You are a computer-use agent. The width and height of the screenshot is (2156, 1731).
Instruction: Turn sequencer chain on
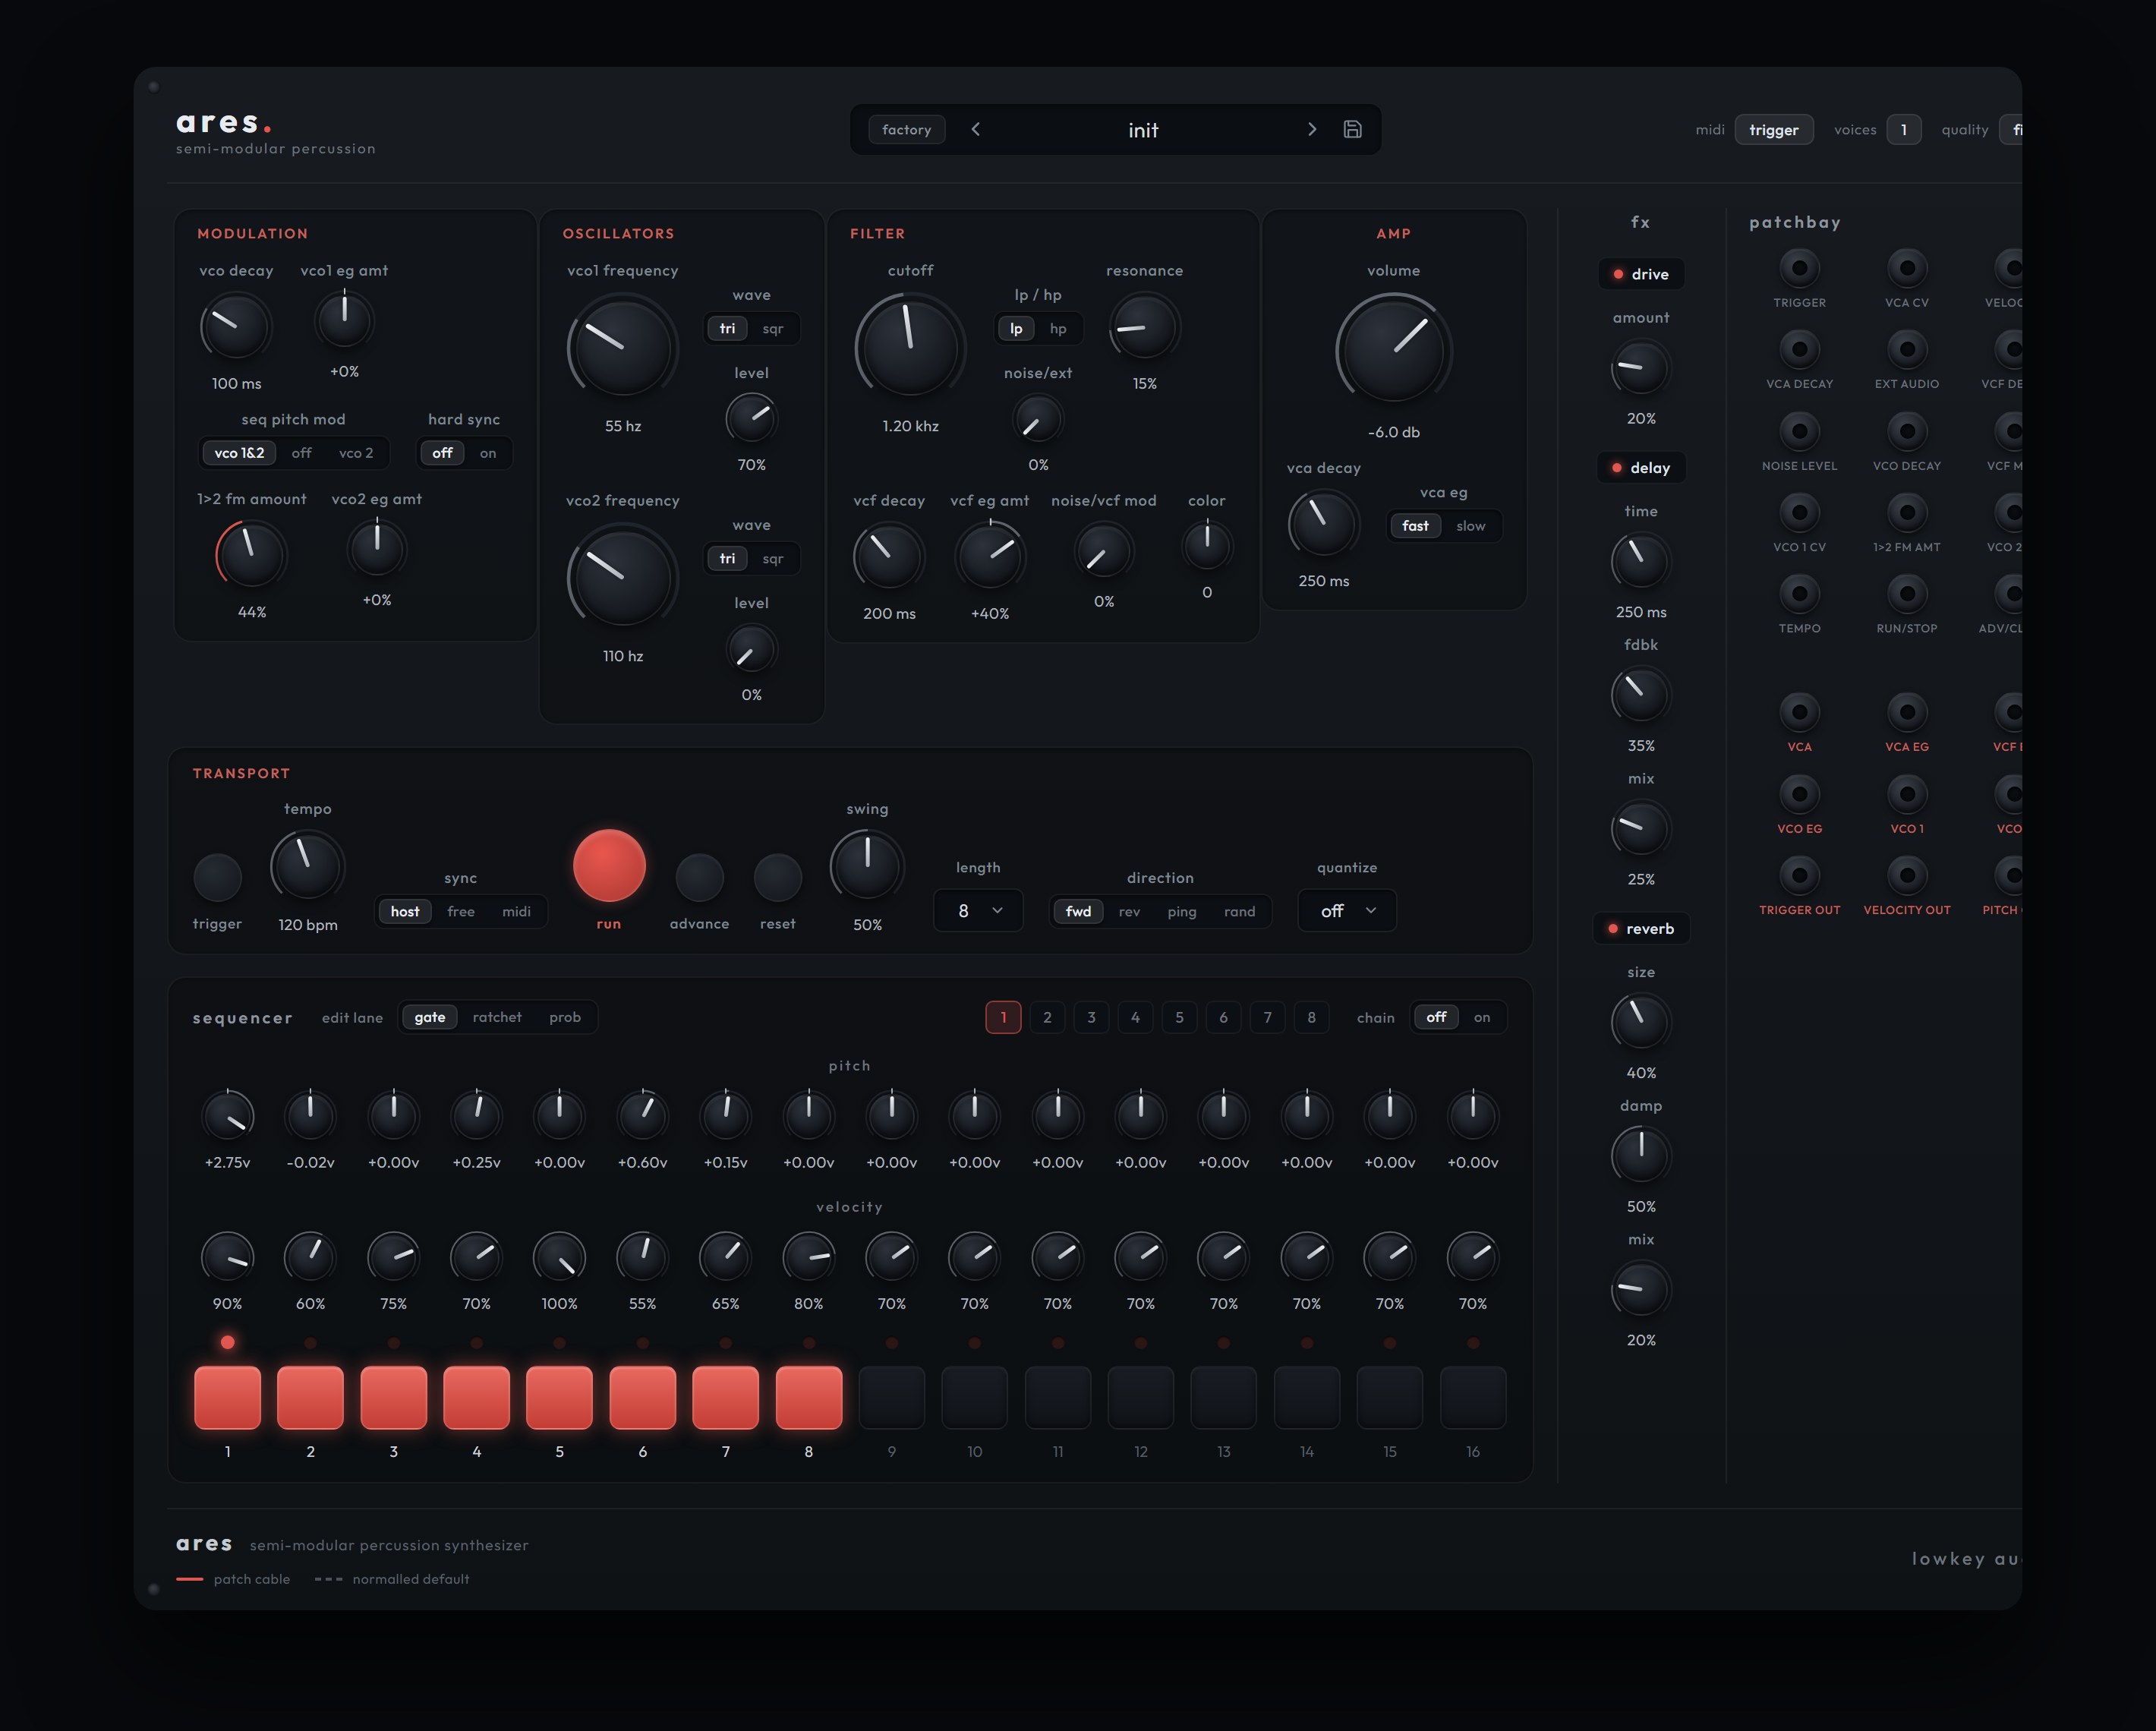pyautogui.click(x=1481, y=1017)
